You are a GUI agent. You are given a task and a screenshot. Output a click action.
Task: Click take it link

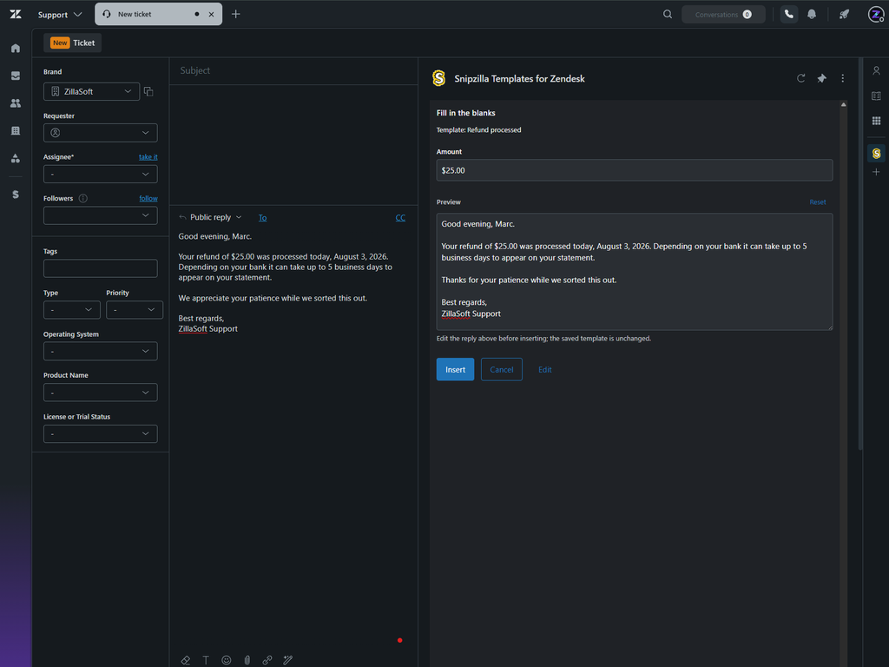point(148,157)
